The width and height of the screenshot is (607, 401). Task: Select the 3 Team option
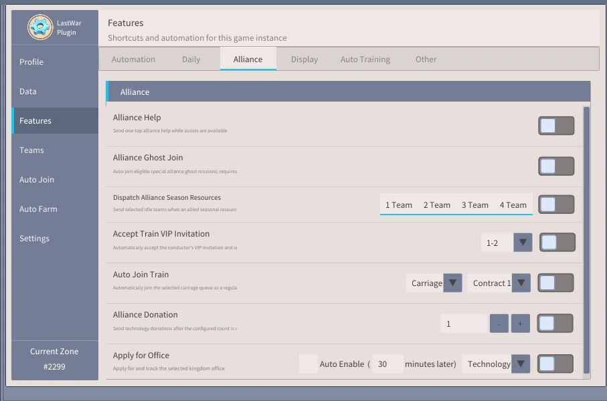[475, 205]
